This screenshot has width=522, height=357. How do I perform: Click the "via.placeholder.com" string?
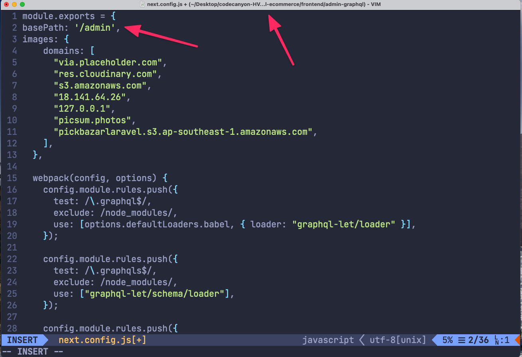[108, 63]
